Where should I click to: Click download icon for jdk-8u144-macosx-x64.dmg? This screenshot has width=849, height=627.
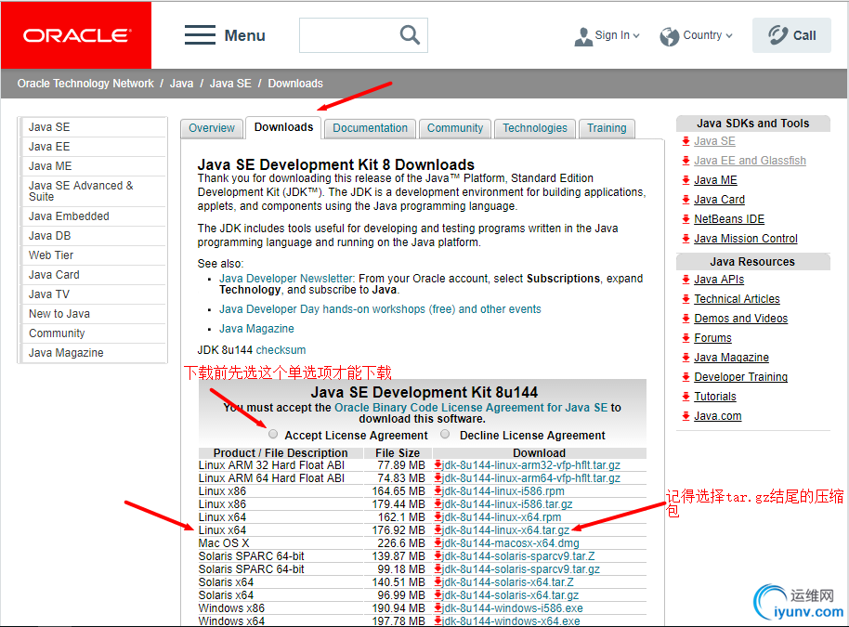438,543
